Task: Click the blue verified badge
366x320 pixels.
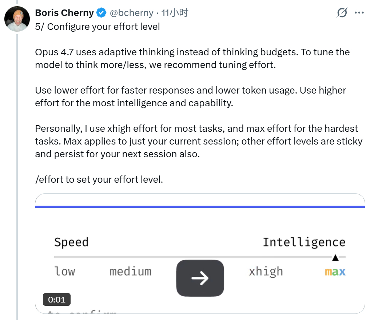Action: [x=101, y=13]
